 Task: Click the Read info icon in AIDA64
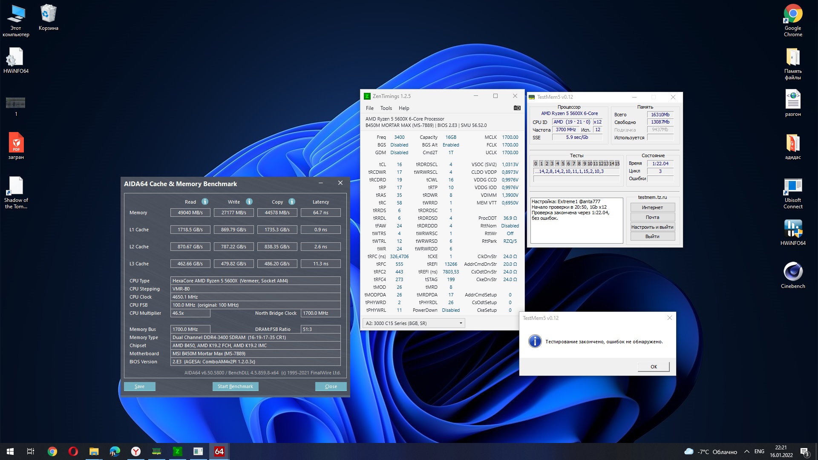click(205, 201)
